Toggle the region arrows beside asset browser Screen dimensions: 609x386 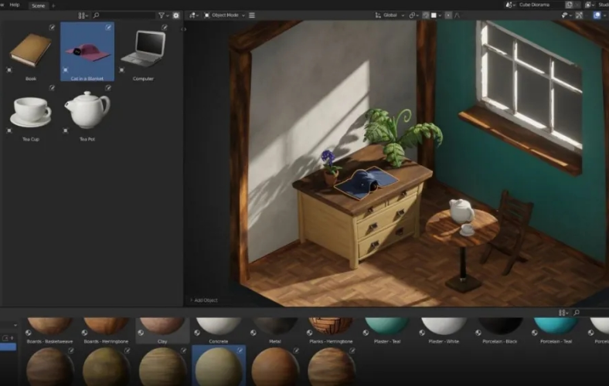click(184, 29)
